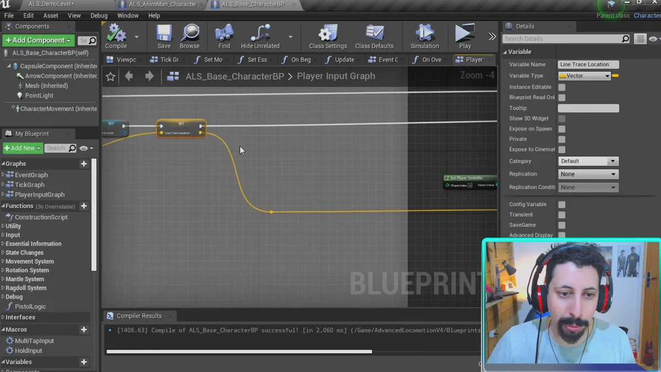
Task: Click Add New button in My Blueprint
Action: [23, 148]
